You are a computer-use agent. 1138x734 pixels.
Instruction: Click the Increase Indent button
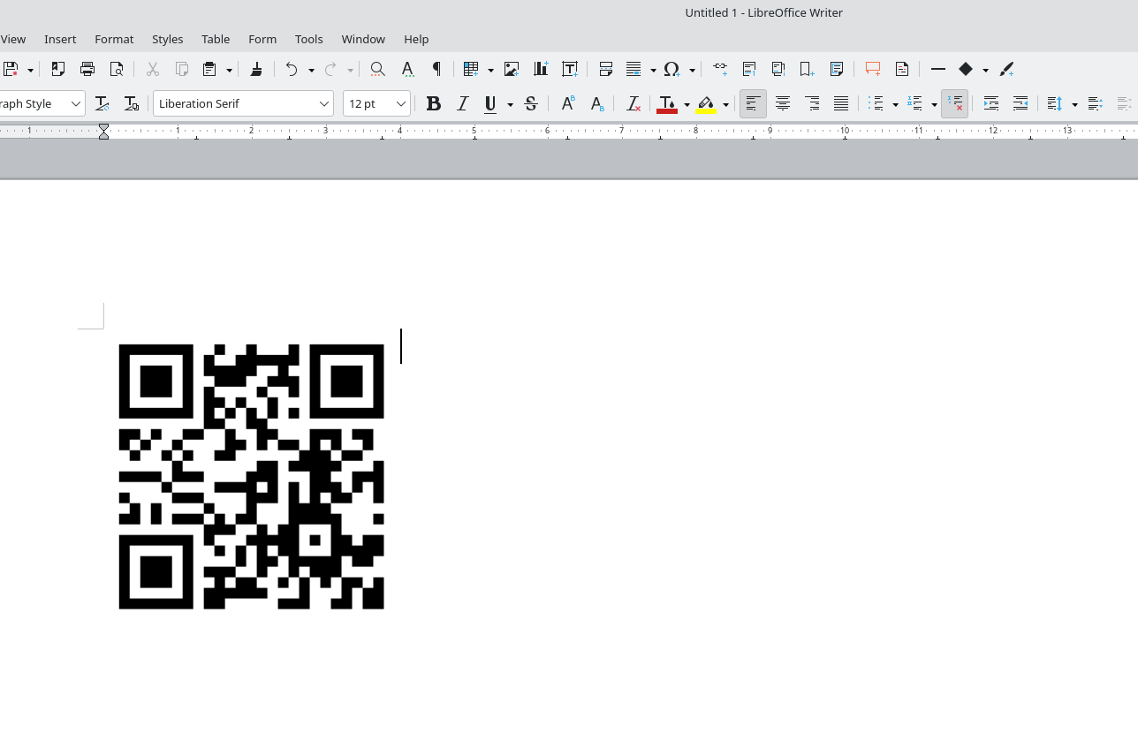pyautogui.click(x=991, y=103)
